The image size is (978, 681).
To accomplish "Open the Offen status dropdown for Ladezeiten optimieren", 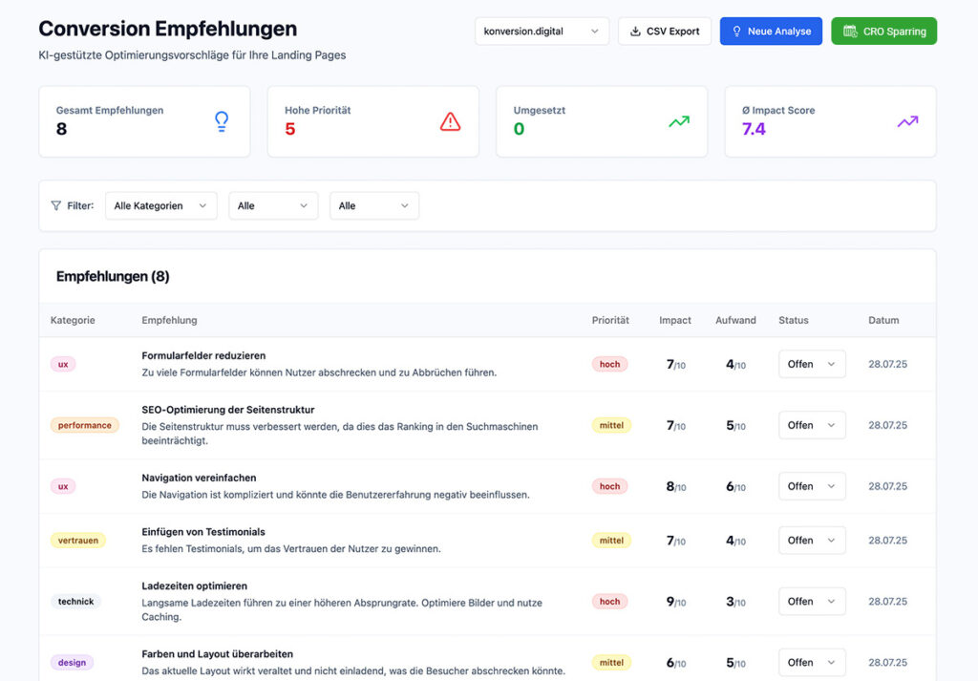I will tap(812, 601).
